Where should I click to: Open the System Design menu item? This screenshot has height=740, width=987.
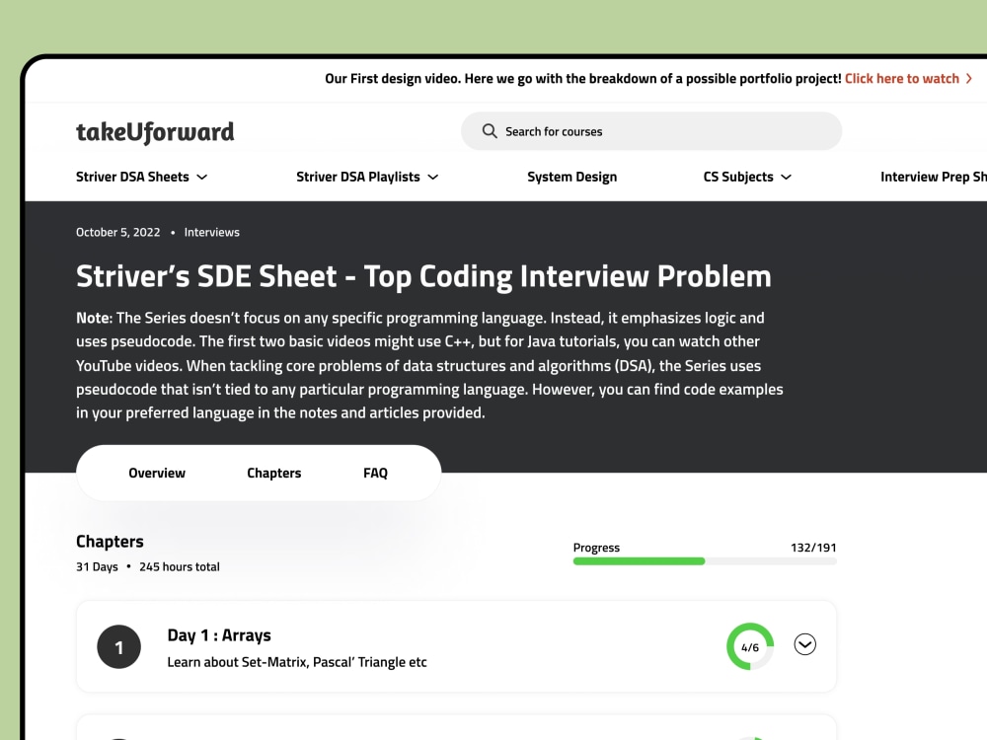click(571, 177)
